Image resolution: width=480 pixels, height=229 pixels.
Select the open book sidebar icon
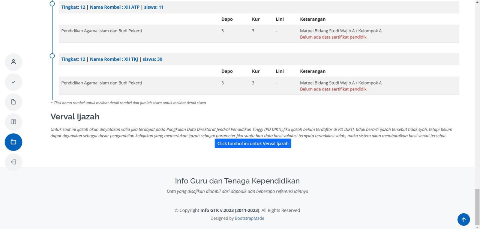coord(13,122)
